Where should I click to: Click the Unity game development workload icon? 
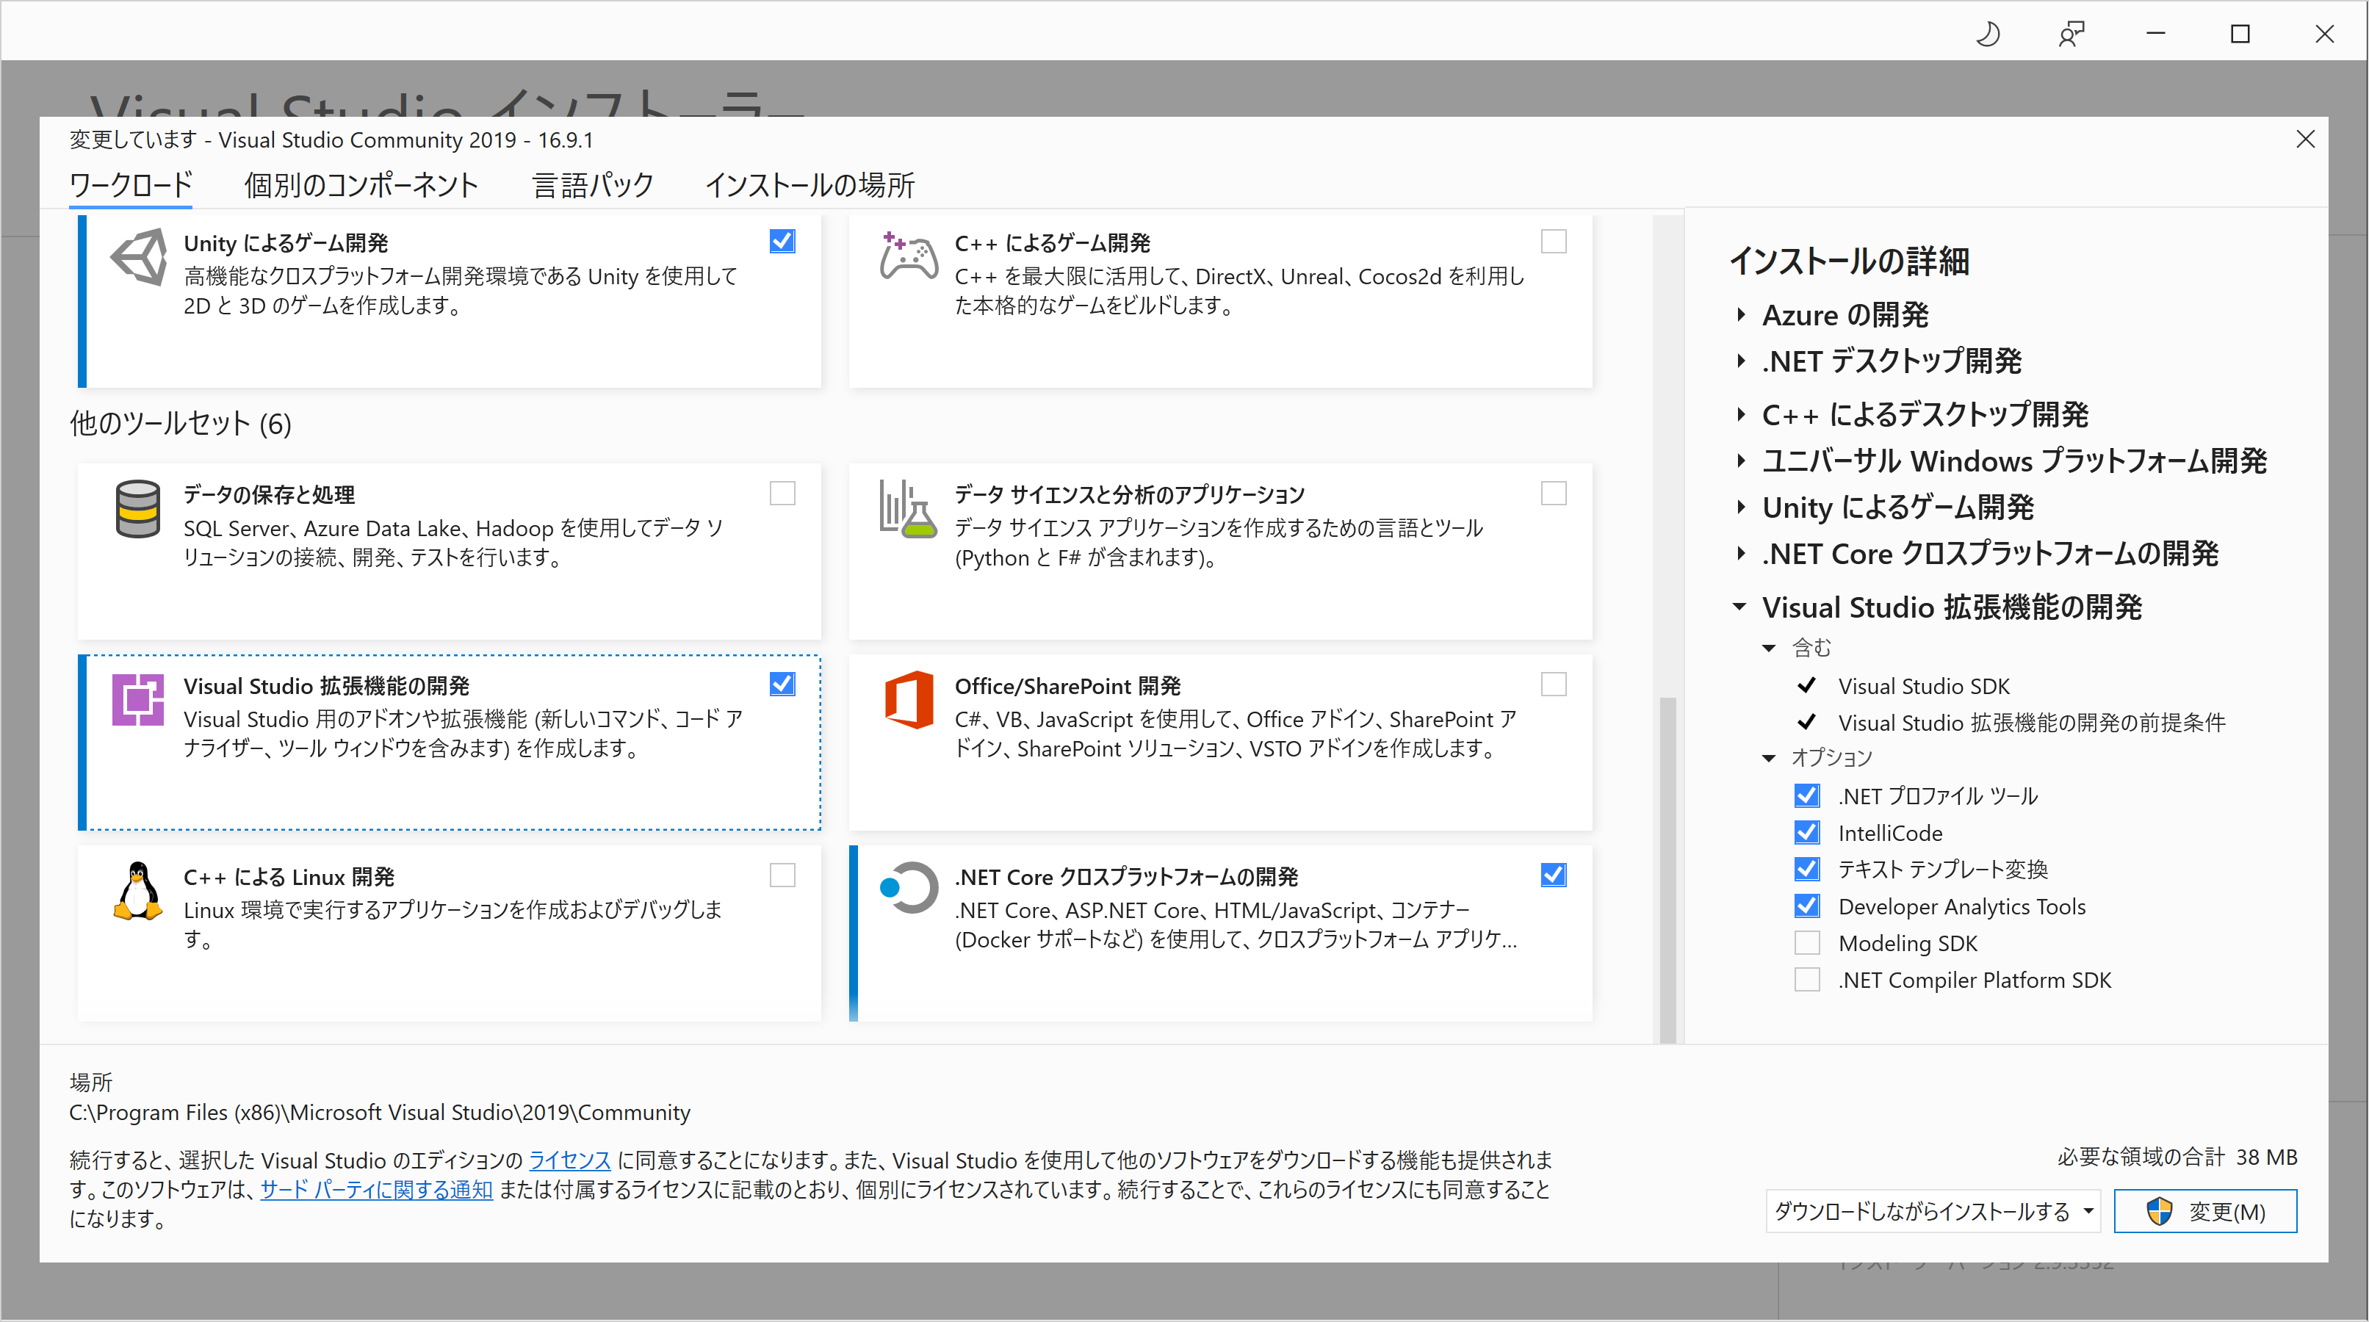(x=139, y=257)
